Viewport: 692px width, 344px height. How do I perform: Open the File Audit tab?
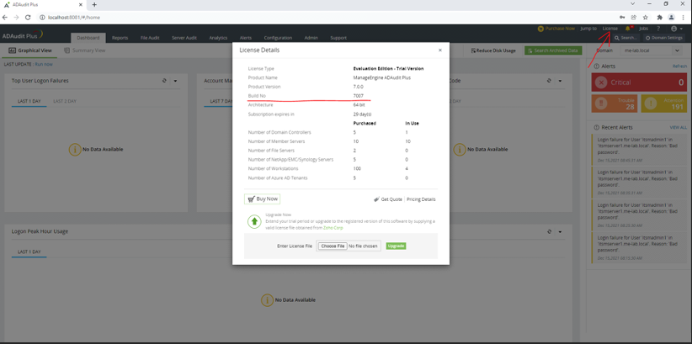click(150, 38)
